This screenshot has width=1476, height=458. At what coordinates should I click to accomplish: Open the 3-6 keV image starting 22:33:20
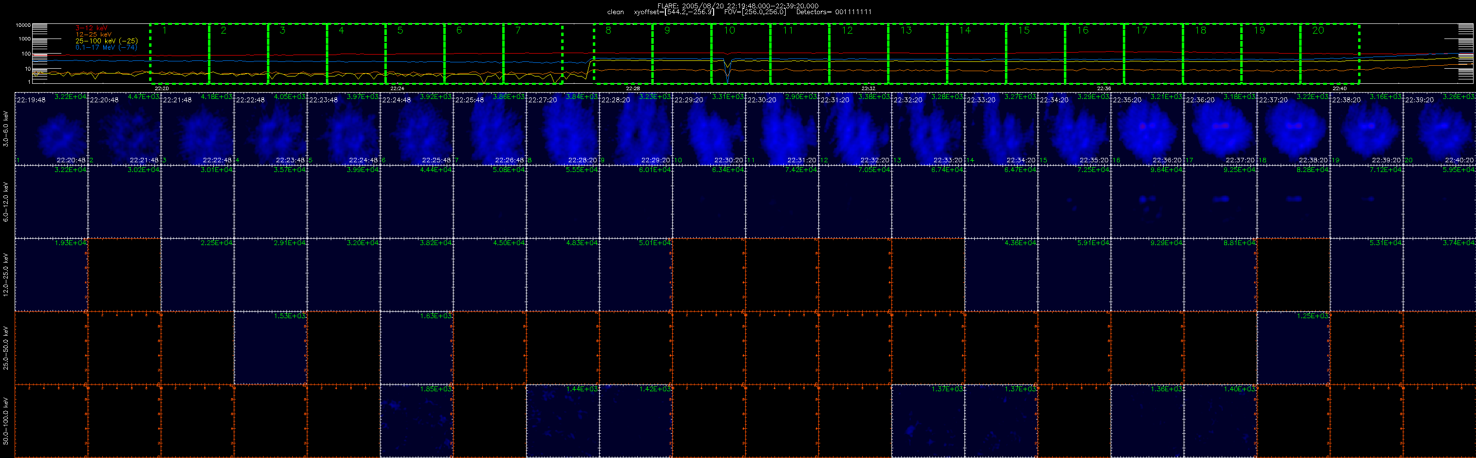[1001, 129]
